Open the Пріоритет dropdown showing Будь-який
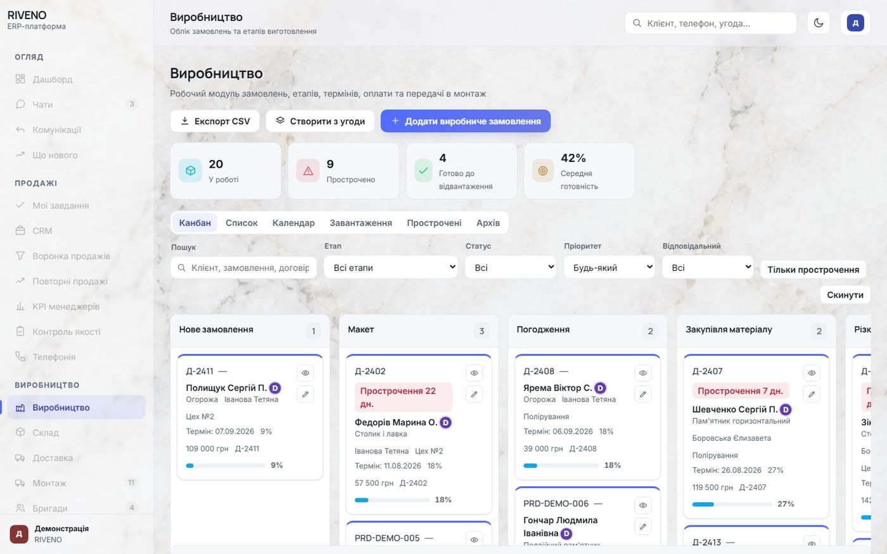 [609, 267]
